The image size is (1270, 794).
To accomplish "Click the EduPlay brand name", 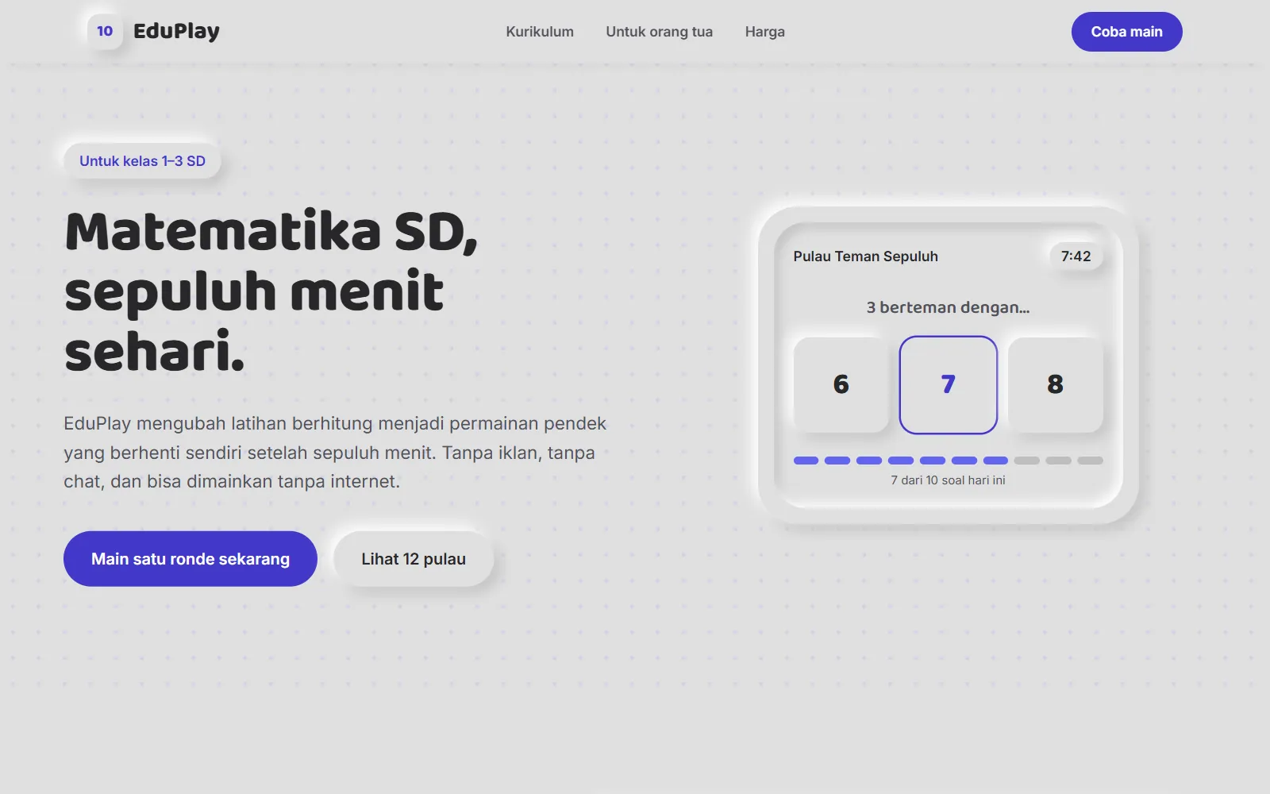I will point(176,32).
